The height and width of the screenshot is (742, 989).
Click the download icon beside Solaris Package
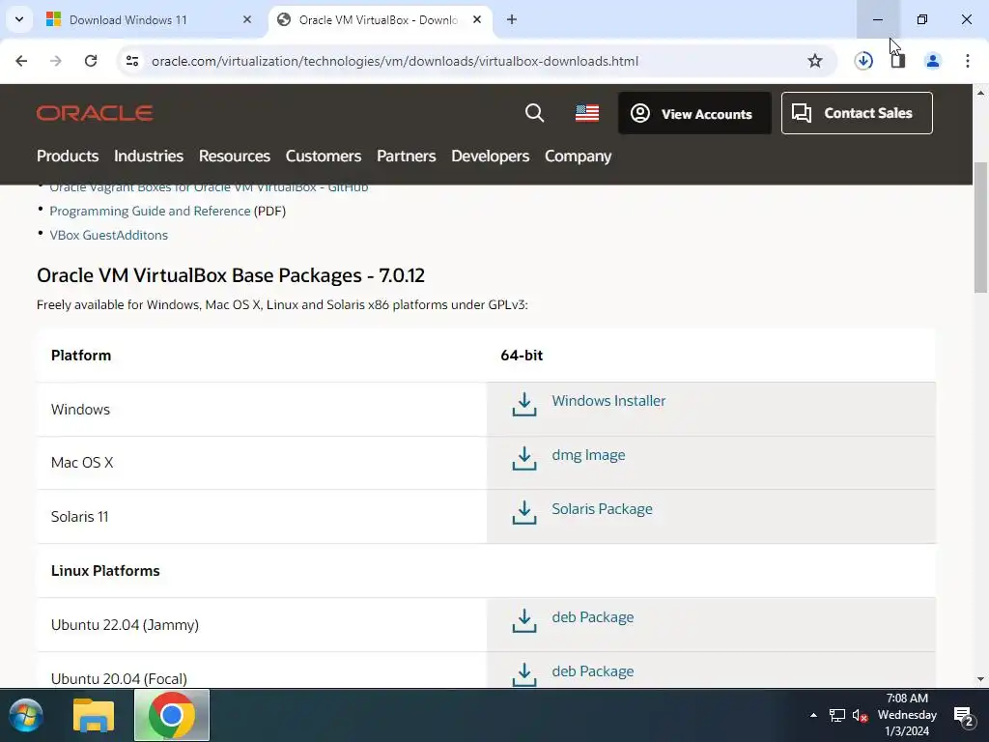(x=524, y=512)
